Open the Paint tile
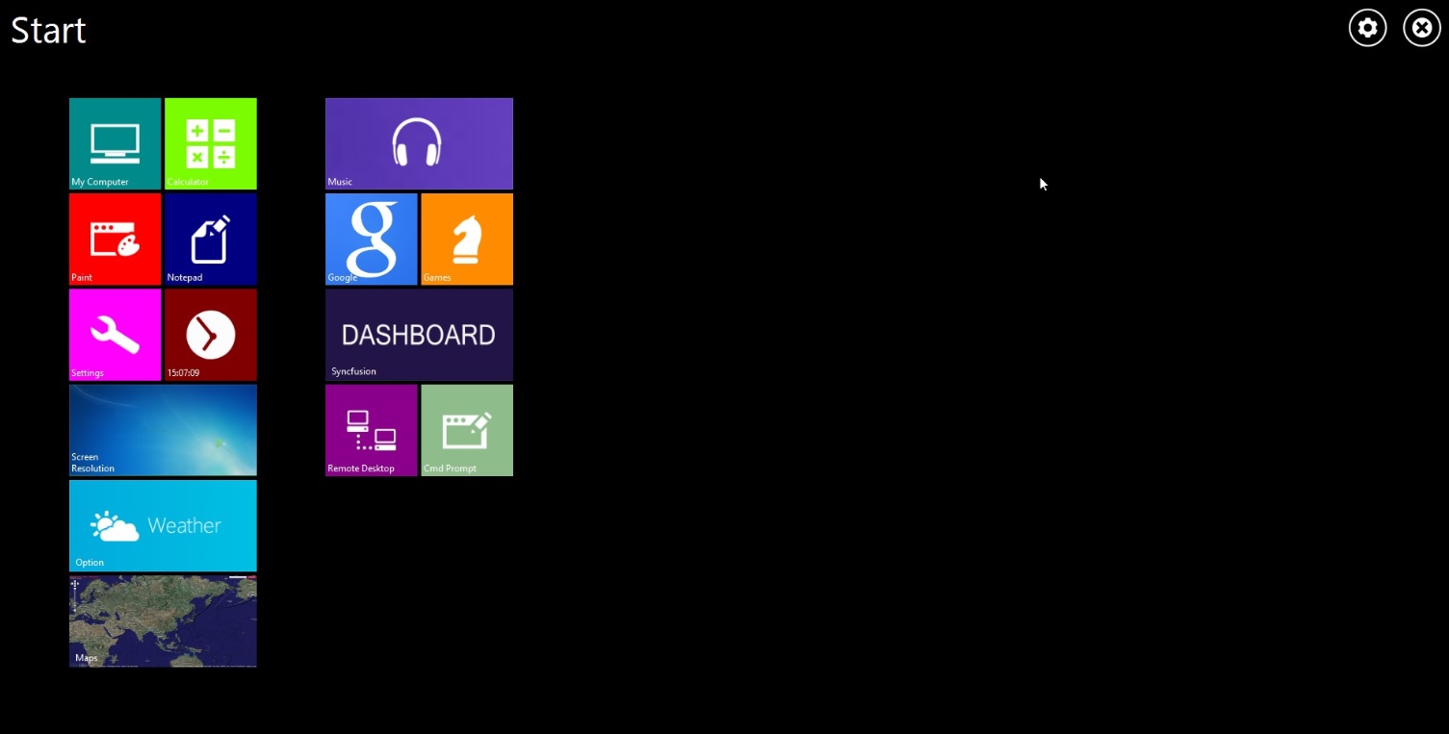The image size is (1449, 734). click(x=115, y=239)
